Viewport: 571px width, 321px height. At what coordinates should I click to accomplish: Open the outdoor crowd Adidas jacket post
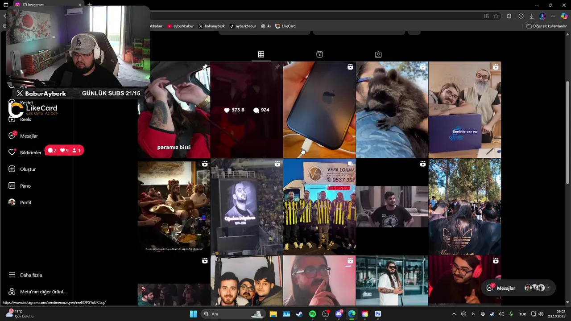click(465, 207)
